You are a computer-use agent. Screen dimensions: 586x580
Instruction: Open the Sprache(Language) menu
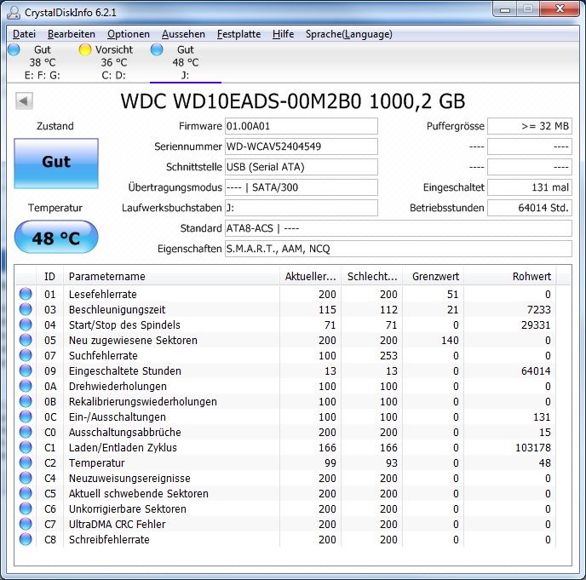coord(349,34)
